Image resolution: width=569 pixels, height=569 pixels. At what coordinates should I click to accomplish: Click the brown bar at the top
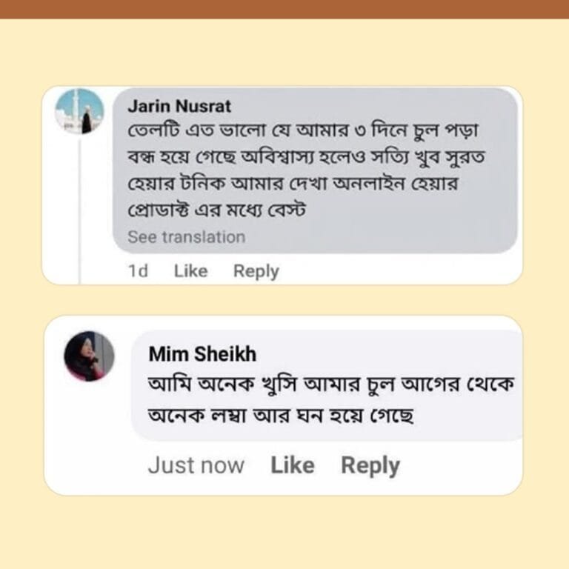point(284,9)
